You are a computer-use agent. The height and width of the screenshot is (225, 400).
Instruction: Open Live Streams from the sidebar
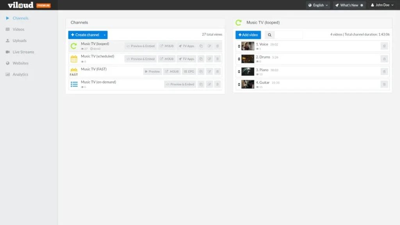pyautogui.click(x=23, y=52)
